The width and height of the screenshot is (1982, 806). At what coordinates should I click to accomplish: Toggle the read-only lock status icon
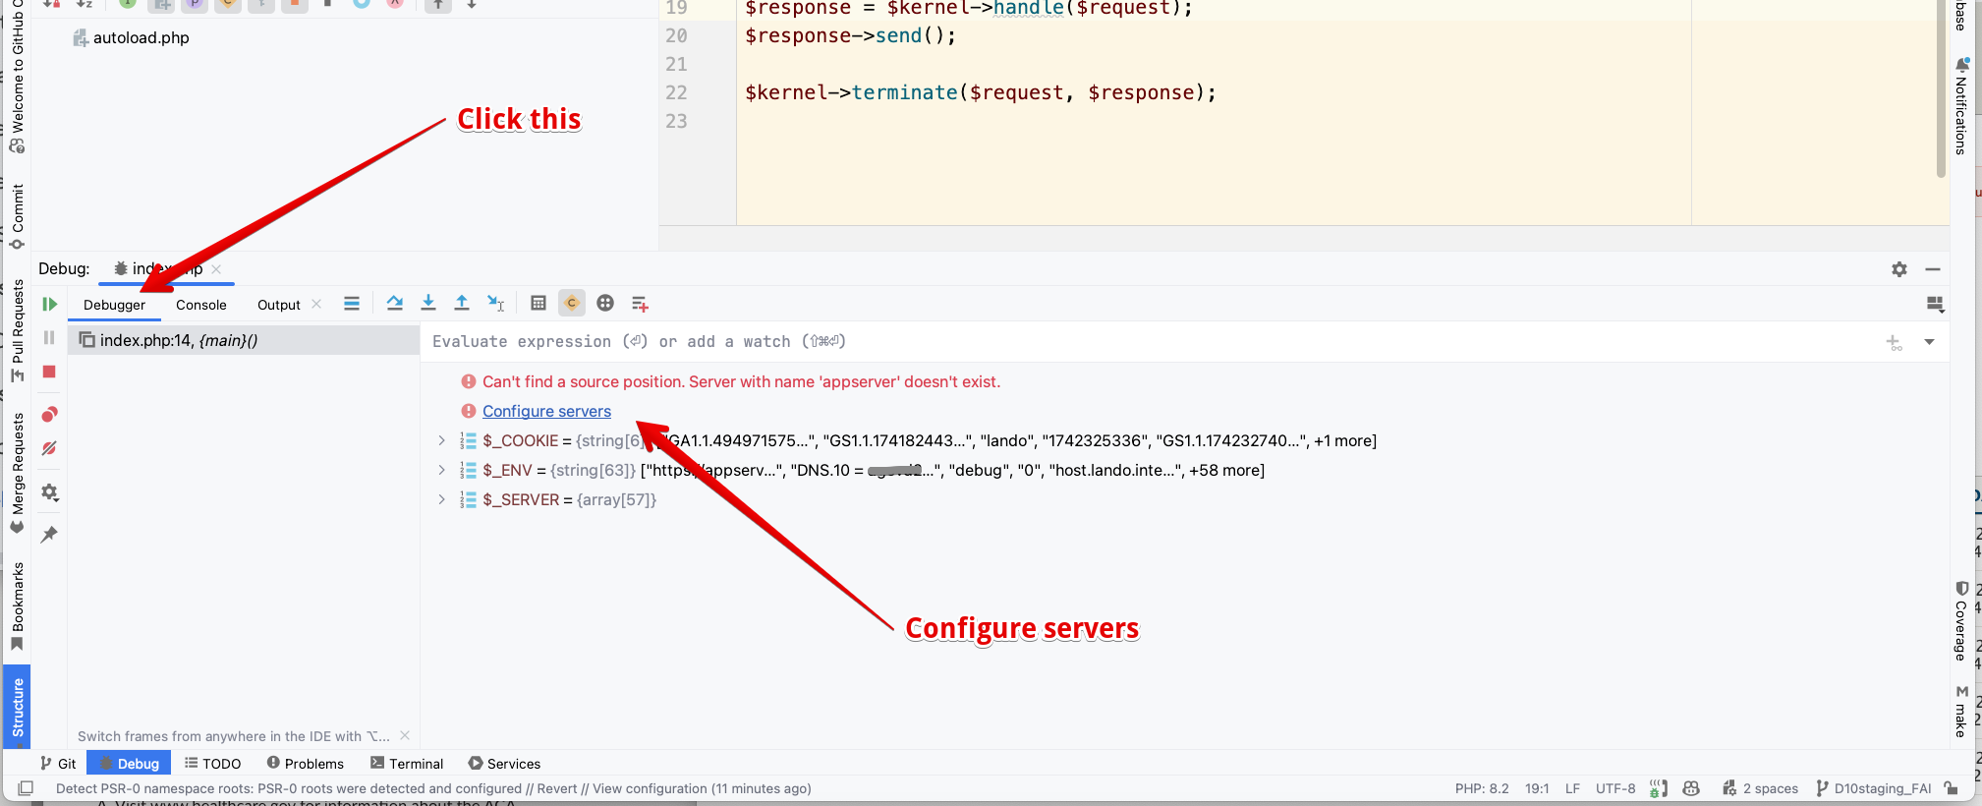point(1952,788)
